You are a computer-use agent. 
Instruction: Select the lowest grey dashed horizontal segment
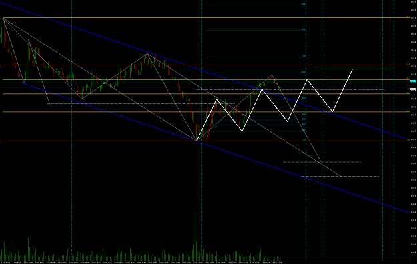(x=340, y=176)
